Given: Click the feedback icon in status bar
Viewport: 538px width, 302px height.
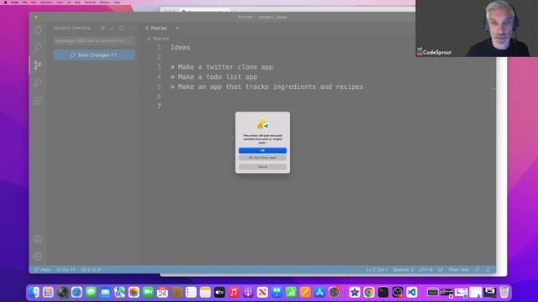Looking at the screenshot, I should (477, 269).
